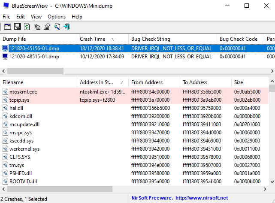Click CLFS.SYS file icon
Viewport: 275px width, 203px height.
tap(5, 157)
